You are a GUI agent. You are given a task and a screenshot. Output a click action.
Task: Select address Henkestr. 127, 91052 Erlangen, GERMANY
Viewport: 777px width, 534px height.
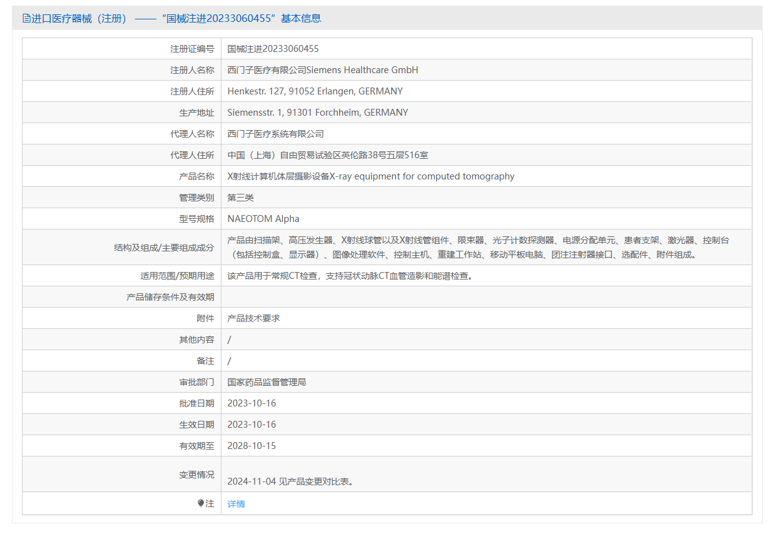315,91
